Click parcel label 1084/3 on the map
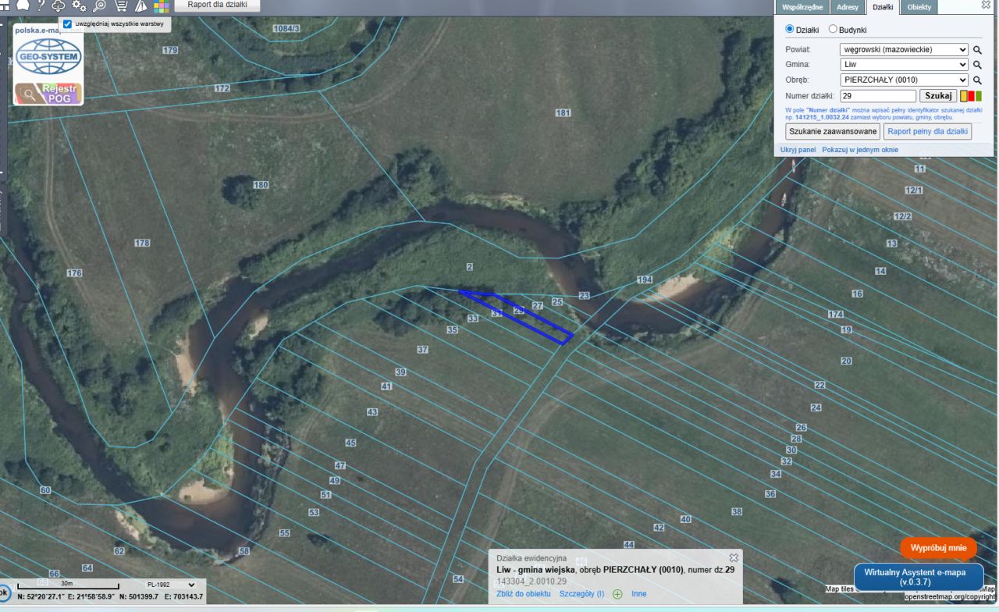 287,29
